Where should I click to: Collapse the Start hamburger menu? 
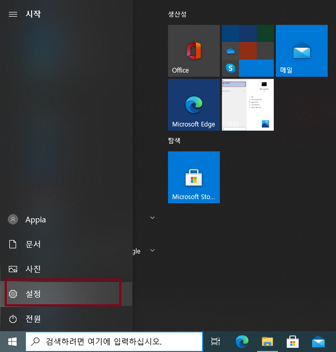pos(13,14)
